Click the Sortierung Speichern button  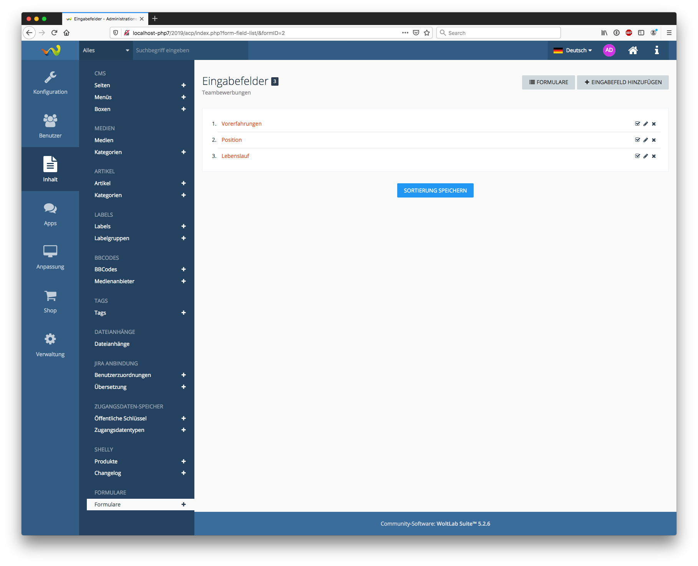[x=435, y=191]
